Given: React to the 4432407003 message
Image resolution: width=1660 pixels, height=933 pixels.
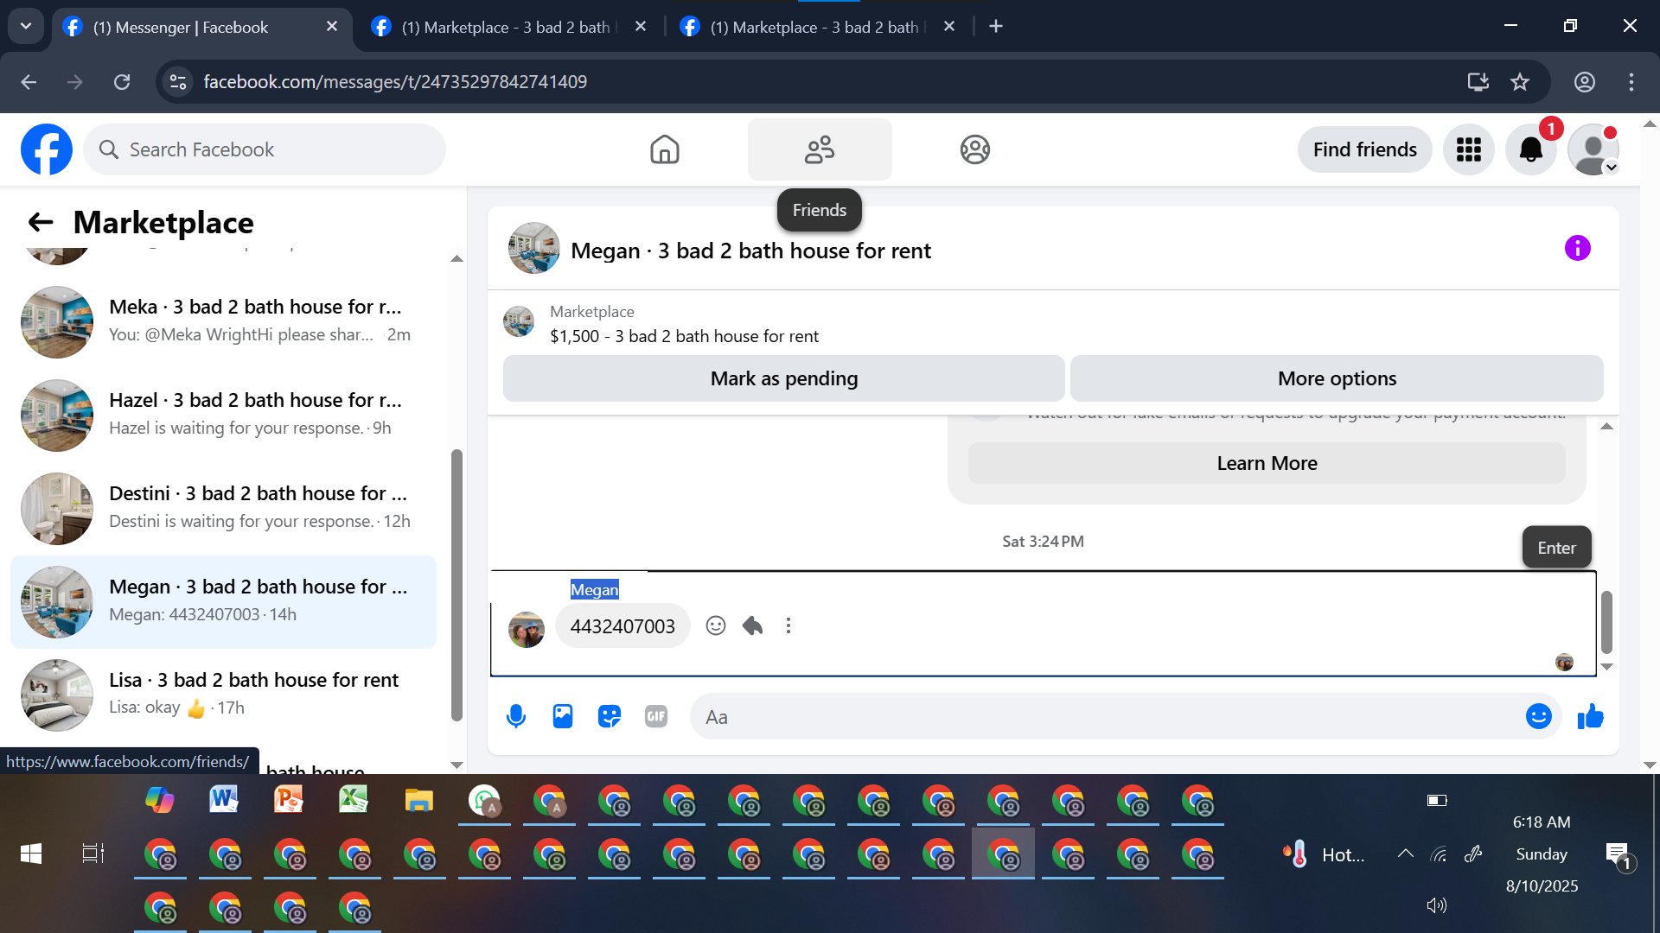Looking at the screenshot, I should tap(715, 625).
